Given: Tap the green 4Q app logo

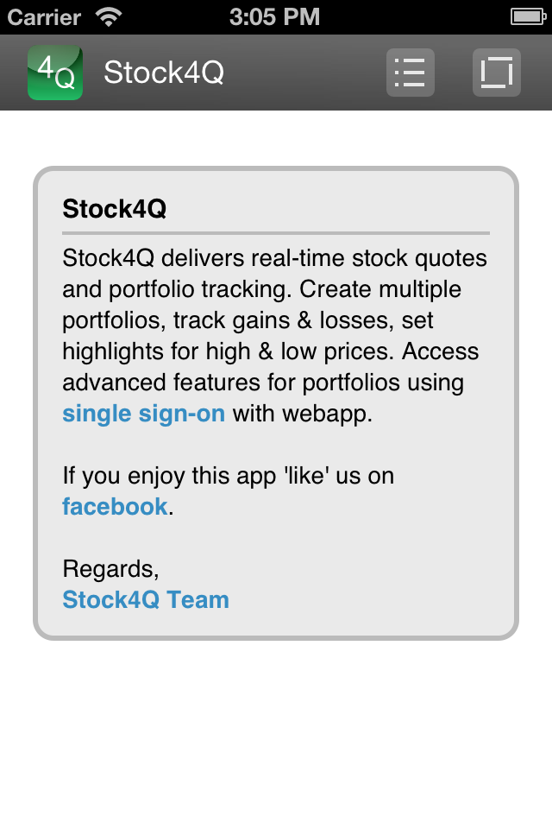Looking at the screenshot, I should 55,73.
